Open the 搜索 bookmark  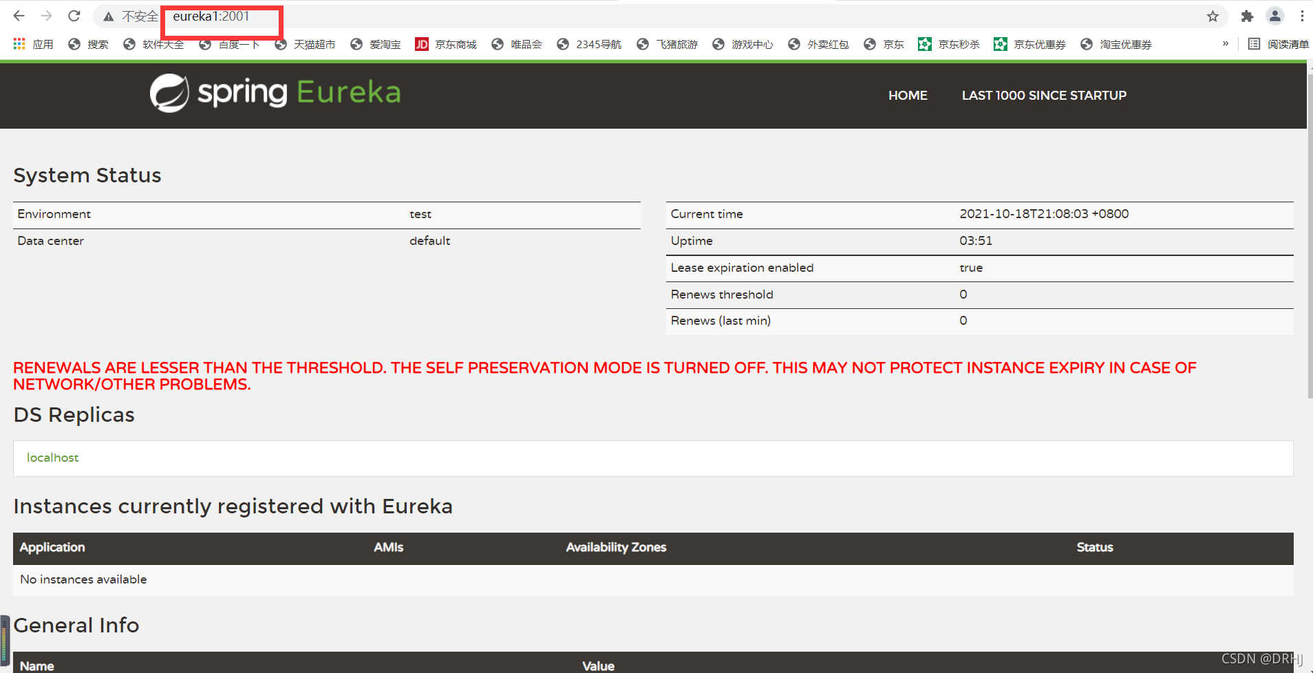(88, 44)
